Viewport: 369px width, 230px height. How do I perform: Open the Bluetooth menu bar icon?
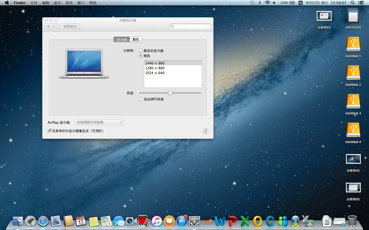tap(260, 3)
